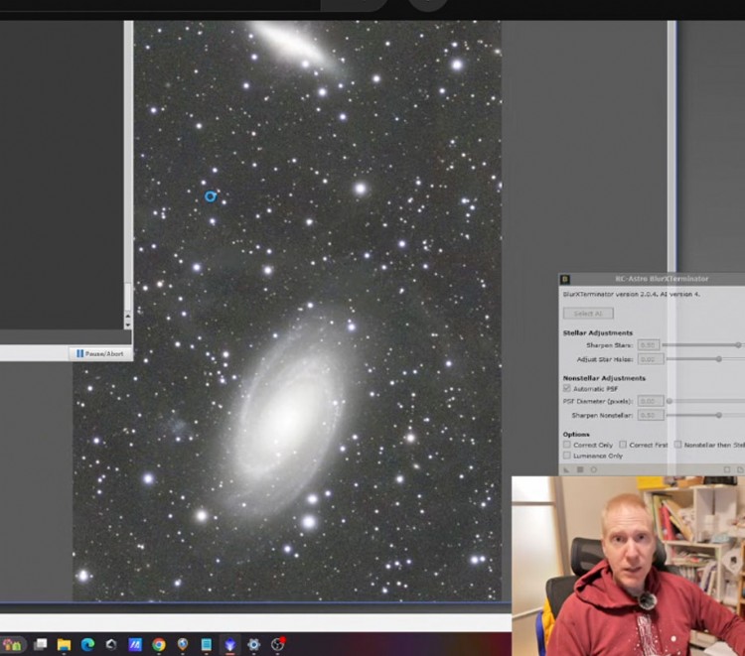Click the console scrollbar down arrow
Viewport: 745px width, 656px height.
click(127, 325)
